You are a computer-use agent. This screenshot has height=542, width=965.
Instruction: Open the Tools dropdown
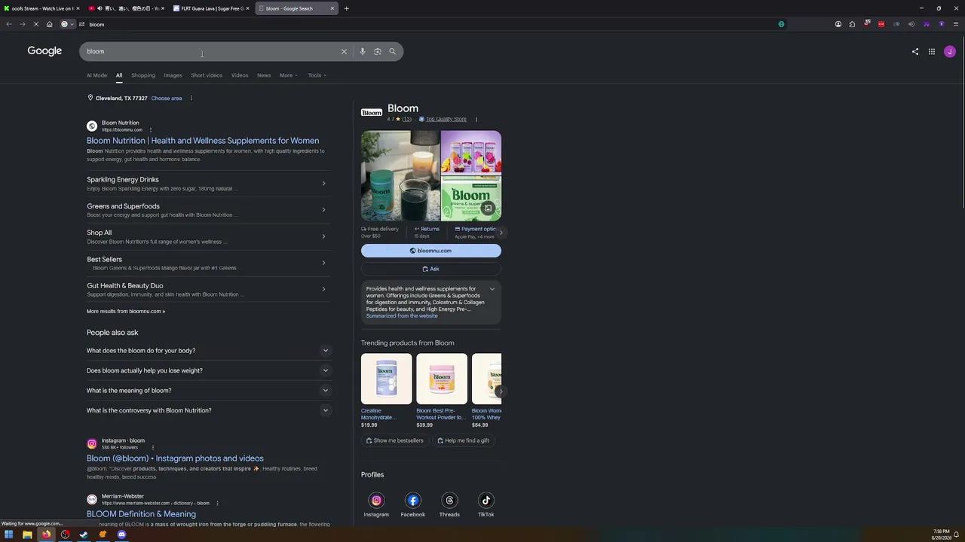coord(317,75)
